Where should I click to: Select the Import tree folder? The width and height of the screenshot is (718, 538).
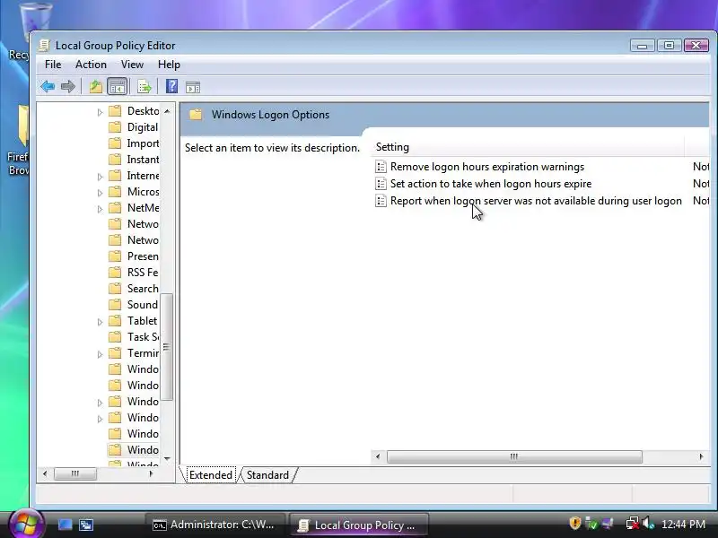point(143,143)
